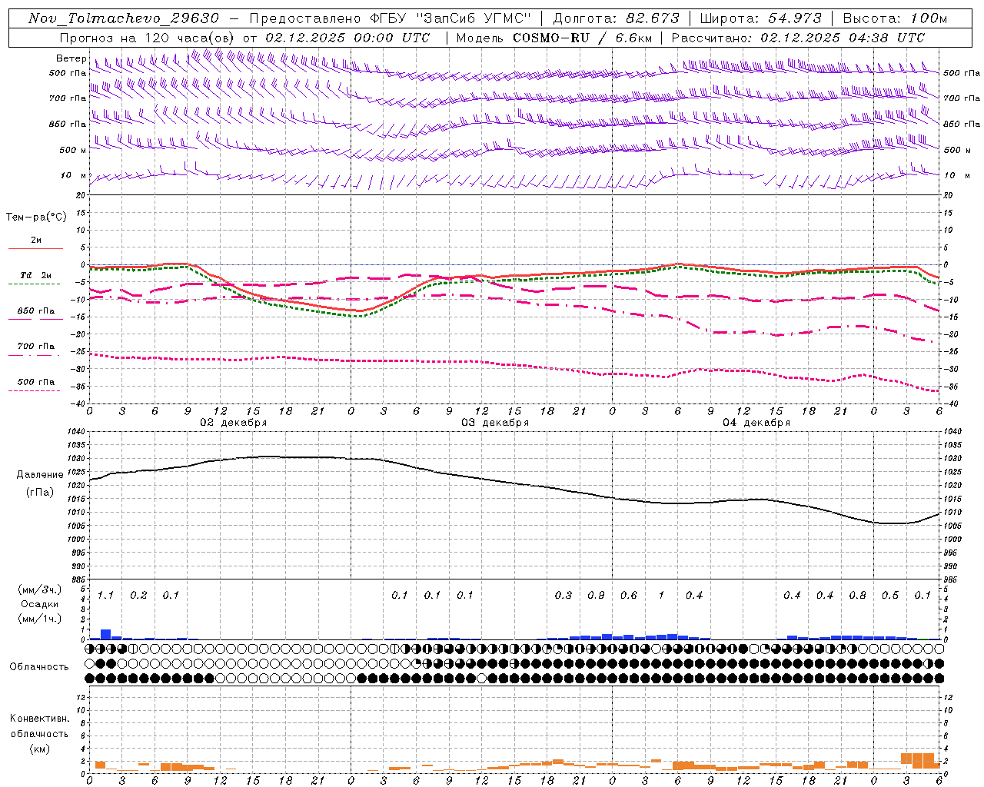The image size is (984, 787).
Task: Click the Td 2м dew point legend entry
Action: [36, 275]
